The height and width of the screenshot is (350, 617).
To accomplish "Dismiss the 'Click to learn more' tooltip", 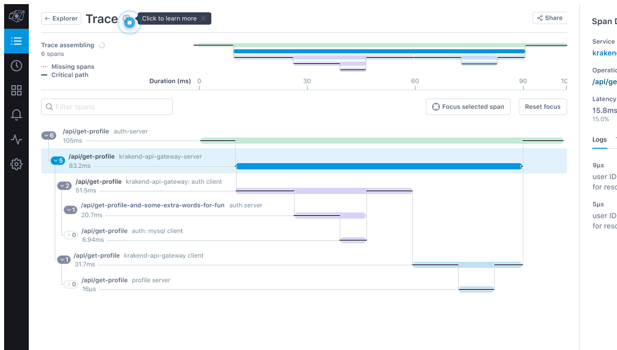I will pos(203,18).
